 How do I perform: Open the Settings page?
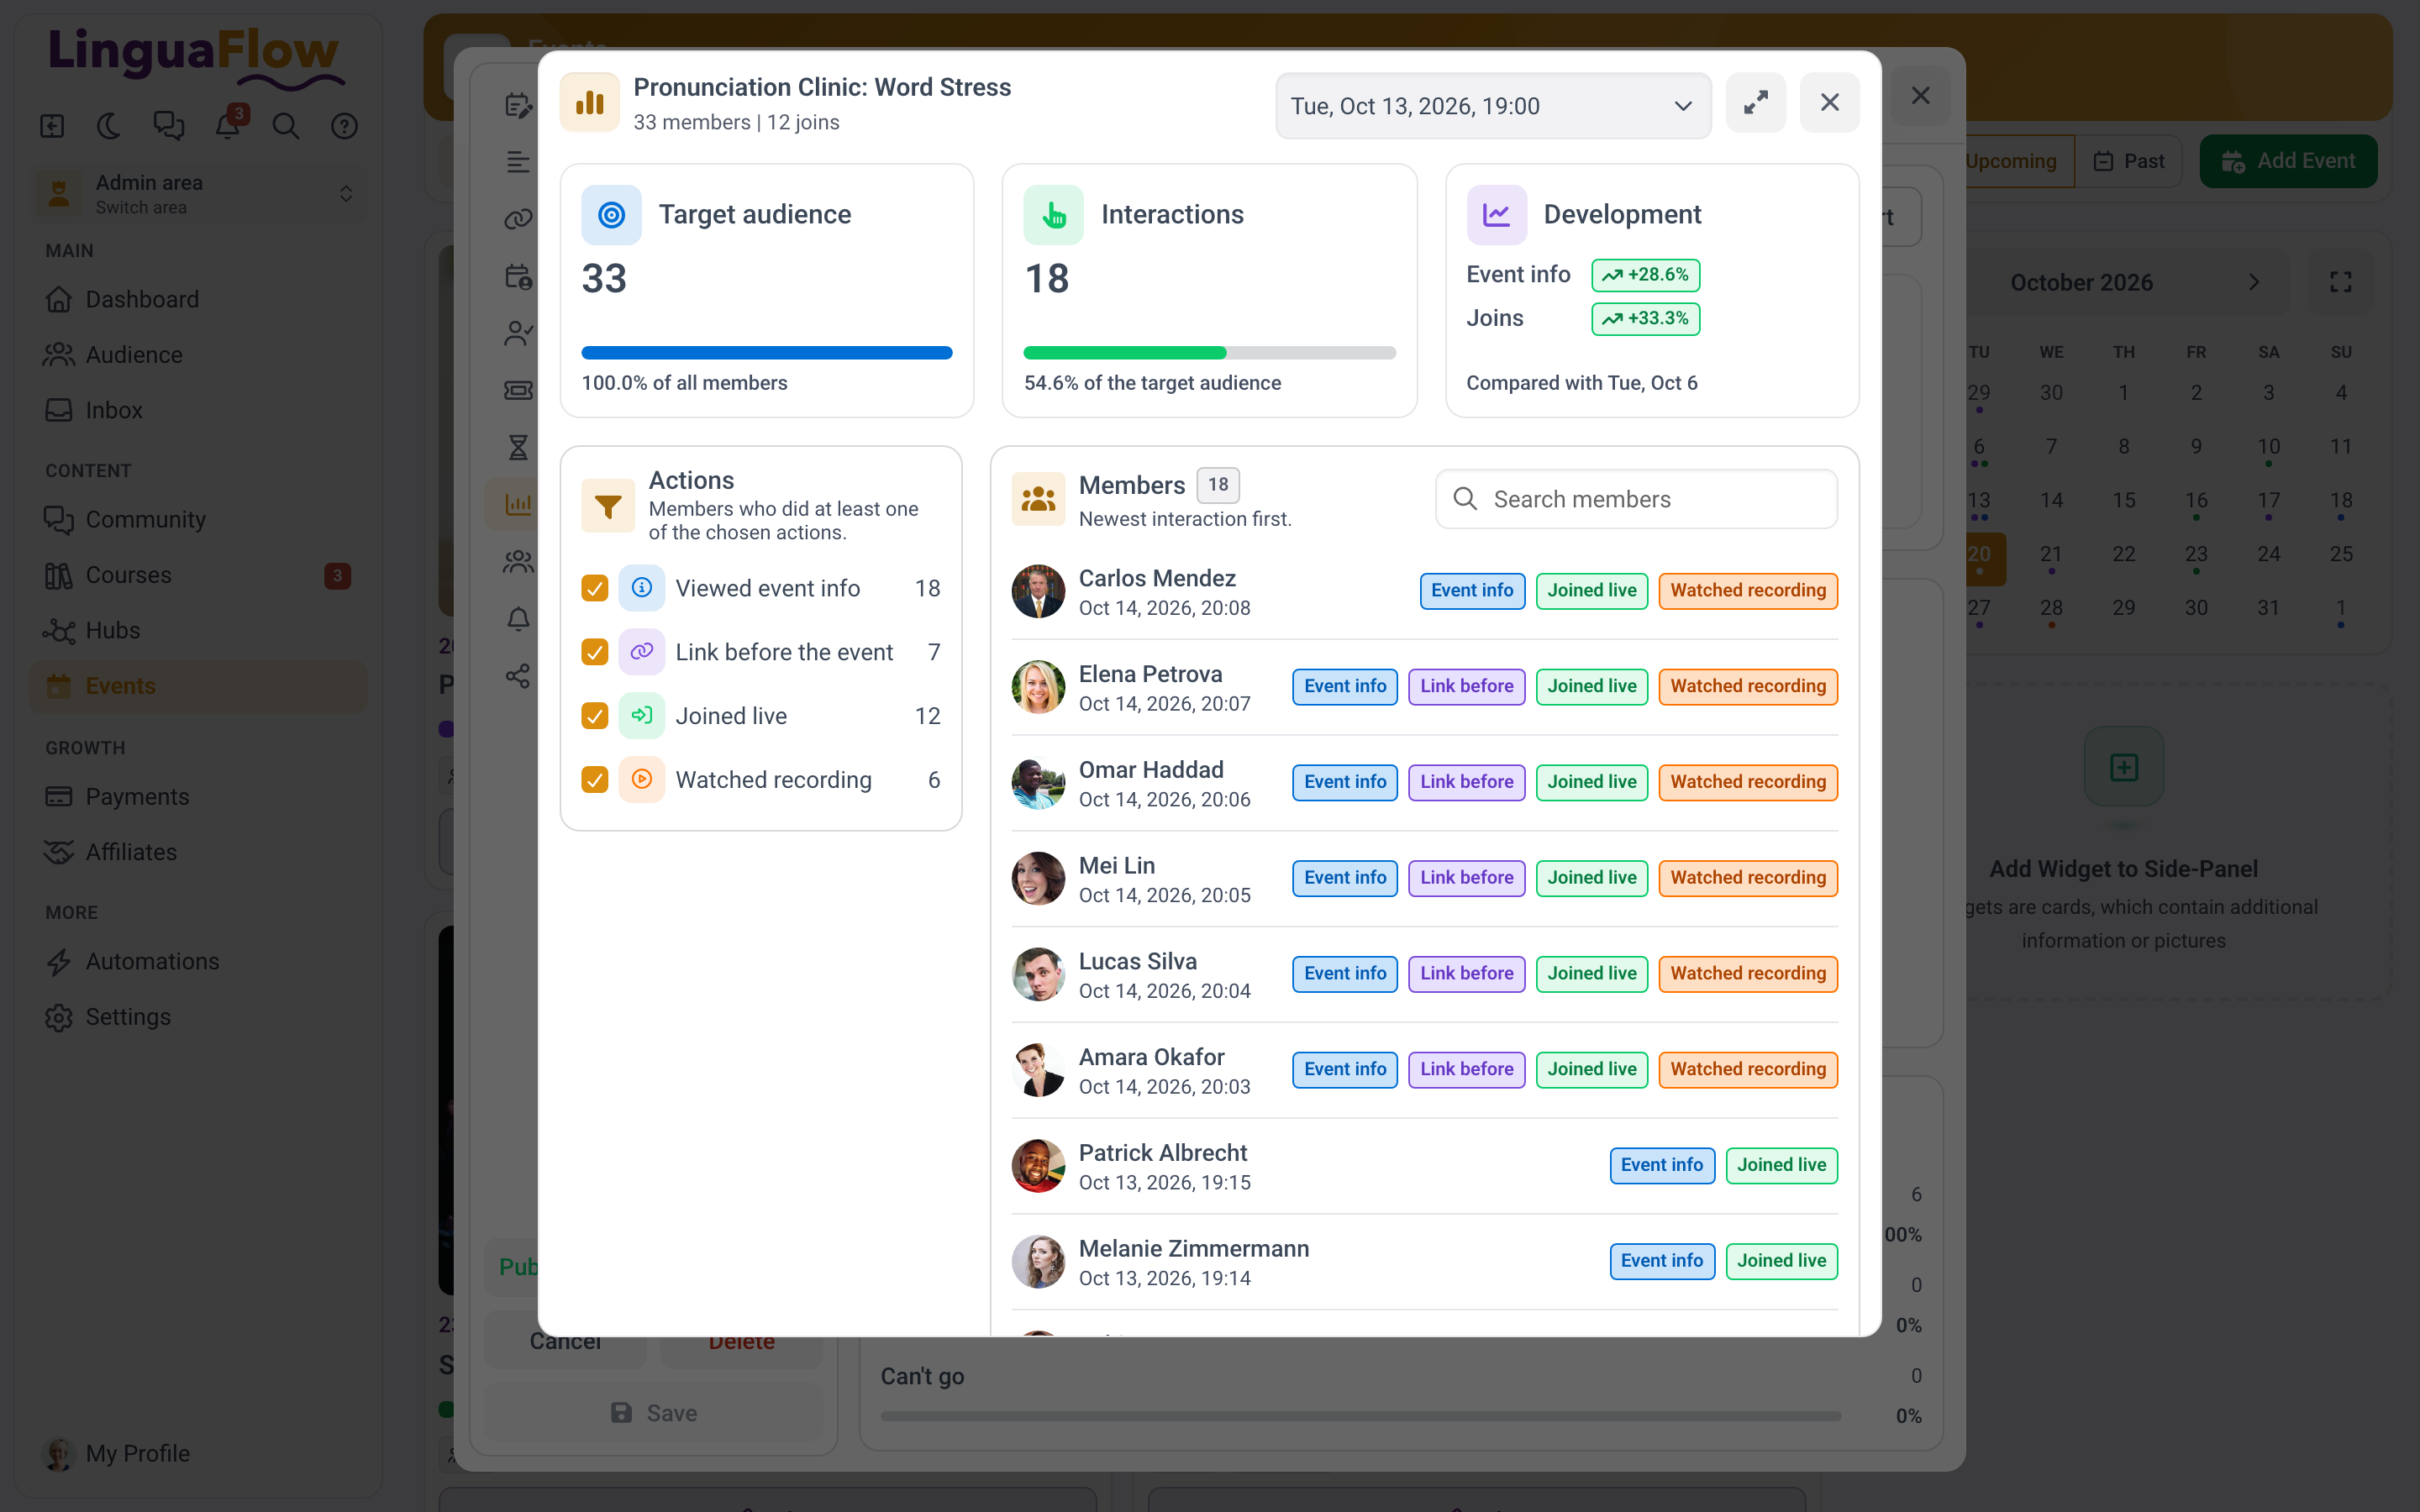[199, 1017]
